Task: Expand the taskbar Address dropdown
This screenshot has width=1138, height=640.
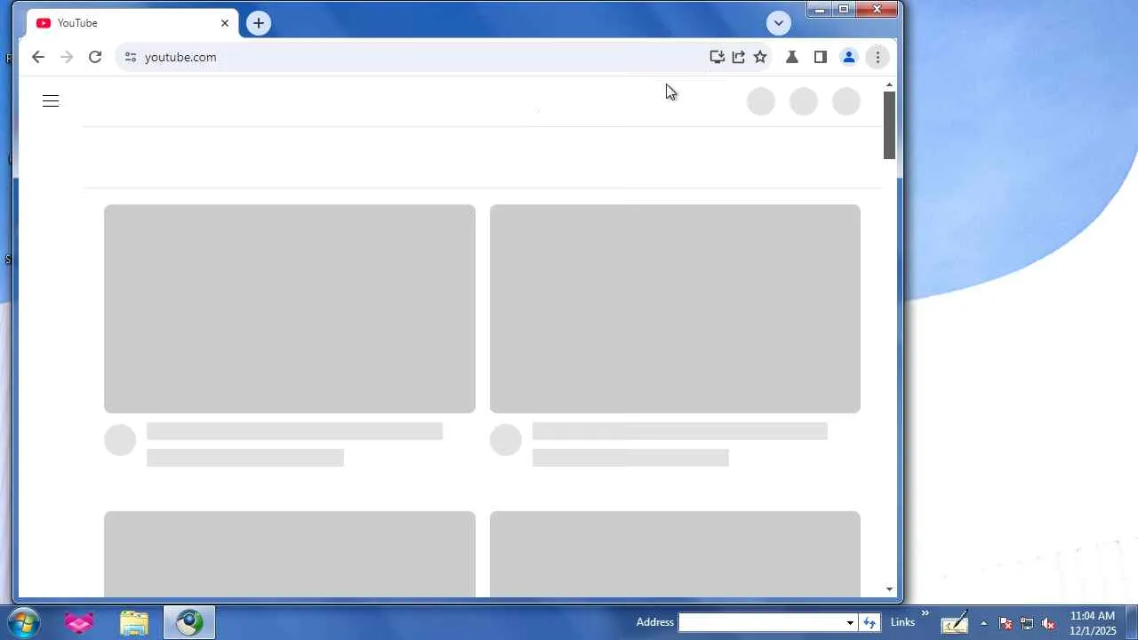Action: tap(850, 622)
